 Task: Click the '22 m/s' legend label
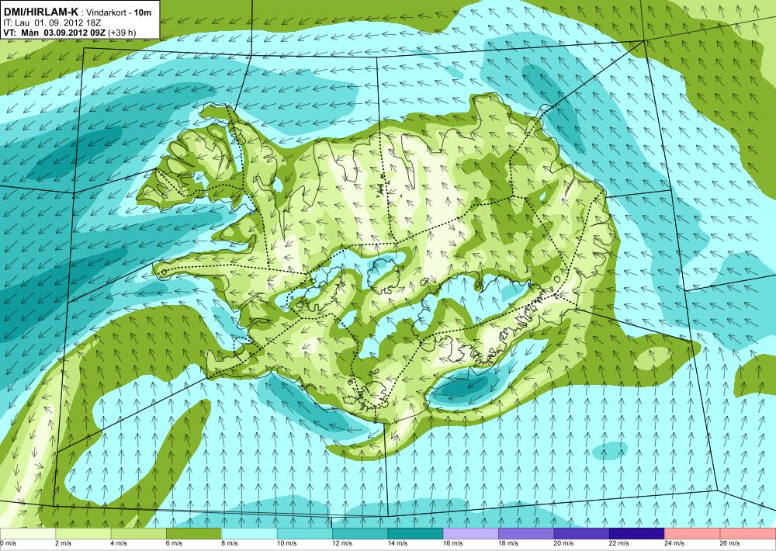coord(618,543)
